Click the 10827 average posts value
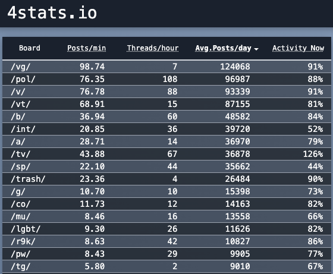 click(238, 241)
